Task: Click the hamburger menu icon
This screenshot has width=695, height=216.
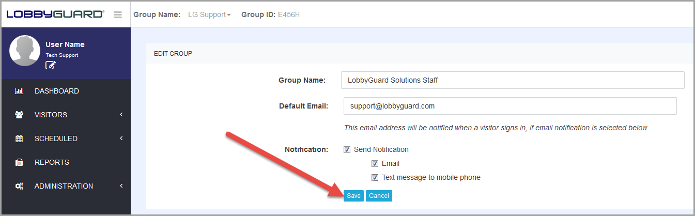Action: pyautogui.click(x=118, y=14)
